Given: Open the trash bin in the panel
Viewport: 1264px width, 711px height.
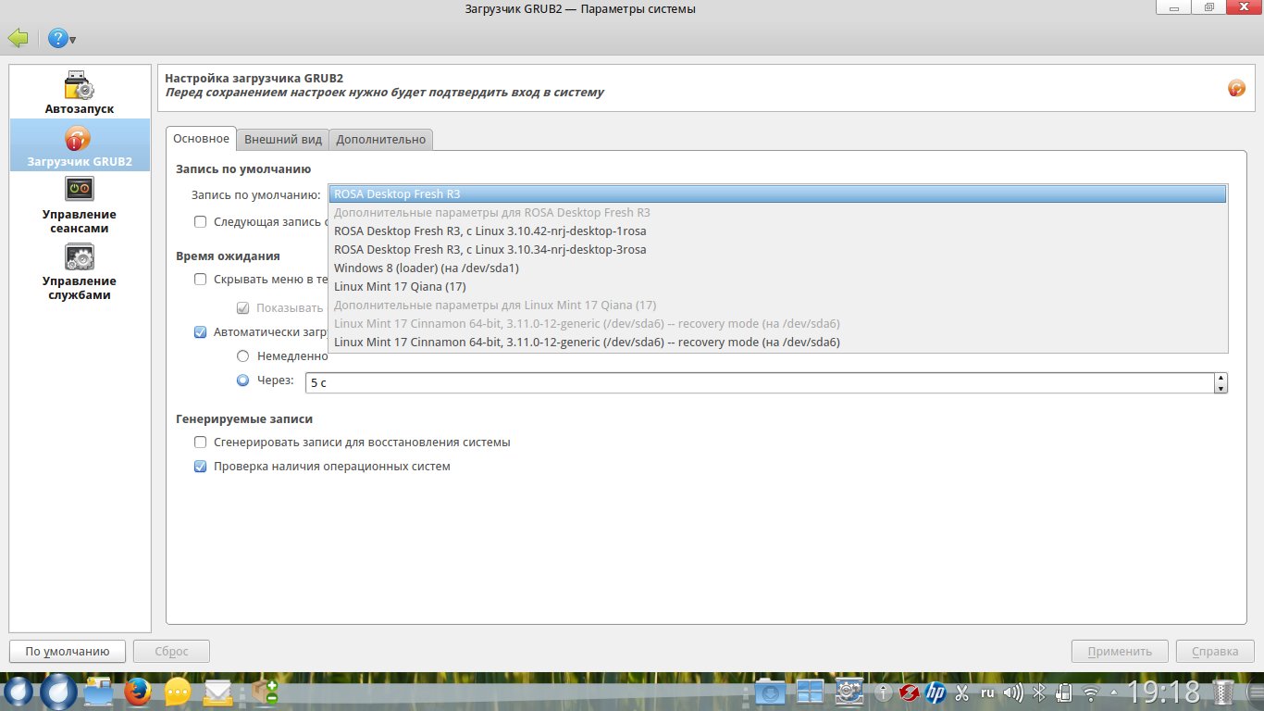Looking at the screenshot, I should [x=1223, y=692].
